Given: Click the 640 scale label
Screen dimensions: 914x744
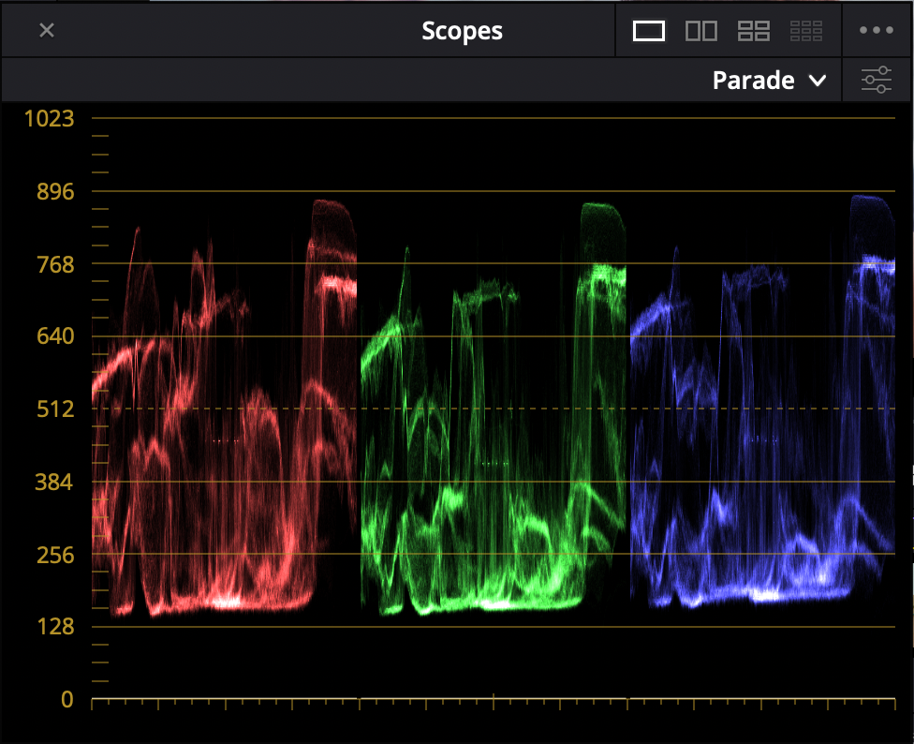Looking at the screenshot, I should click(54, 336).
